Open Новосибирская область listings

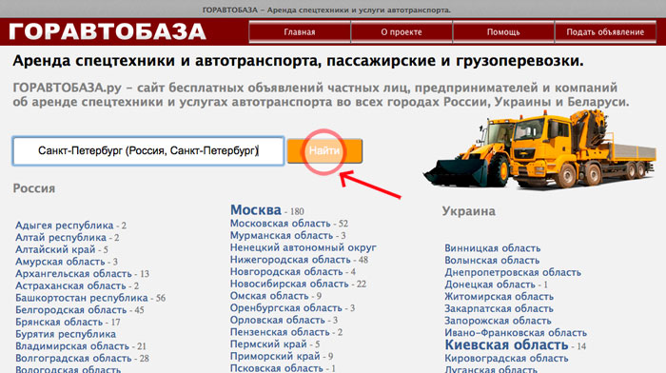click(x=289, y=284)
